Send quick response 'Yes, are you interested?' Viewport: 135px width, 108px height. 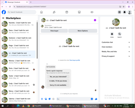[x=58, y=77]
